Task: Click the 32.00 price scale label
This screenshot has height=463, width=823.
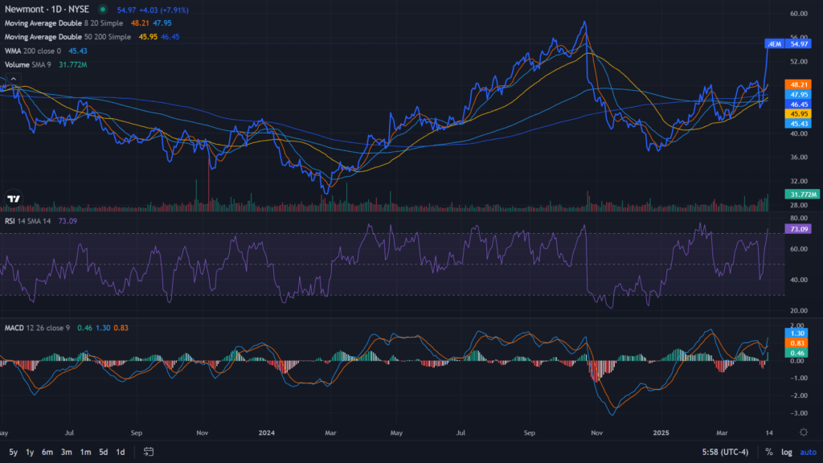Action: coord(798,181)
